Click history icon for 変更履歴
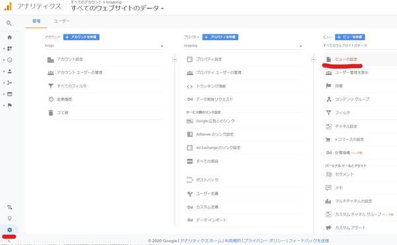Screen dimensions: 397x245 point(51,99)
